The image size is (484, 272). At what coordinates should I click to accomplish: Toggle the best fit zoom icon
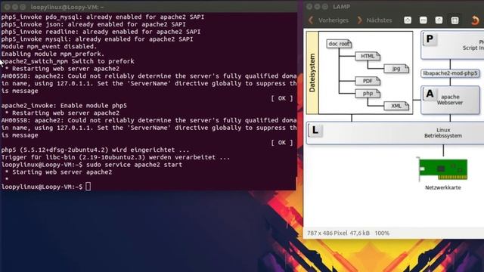pyautogui.click(x=455, y=20)
